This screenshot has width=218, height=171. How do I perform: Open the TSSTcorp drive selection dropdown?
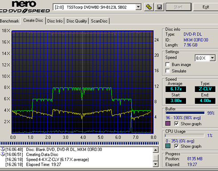click(138, 7)
